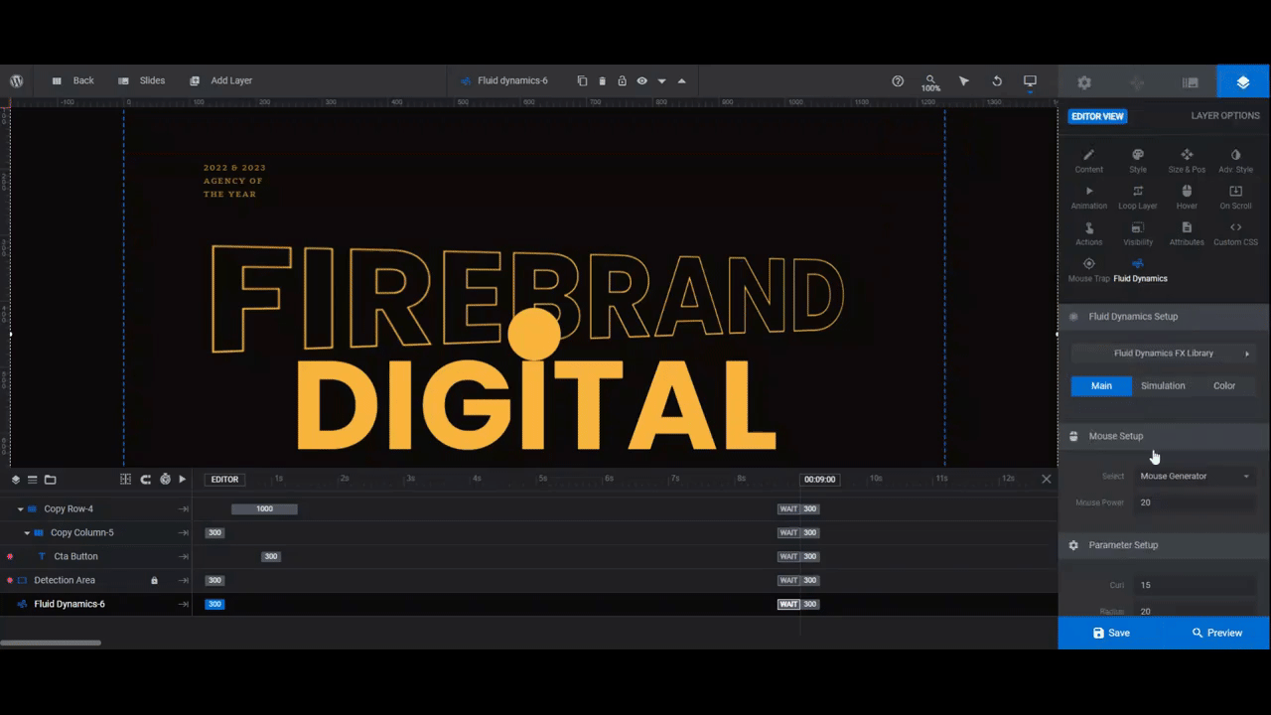Click the Preview button
Viewport: 1271px width, 715px height.
pos(1216,633)
